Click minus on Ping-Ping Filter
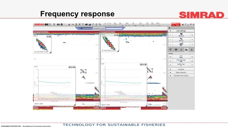This screenshot has height=131, width=228. 170,61
